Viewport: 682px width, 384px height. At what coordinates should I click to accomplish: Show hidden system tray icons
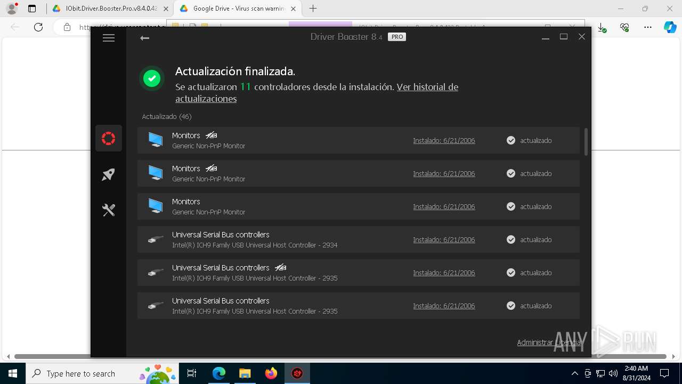(574, 373)
